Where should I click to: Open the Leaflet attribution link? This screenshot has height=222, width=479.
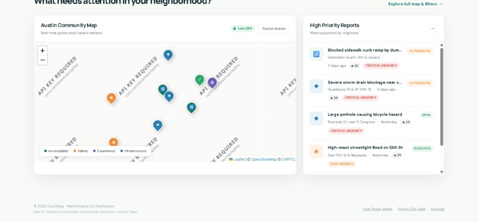237,160
